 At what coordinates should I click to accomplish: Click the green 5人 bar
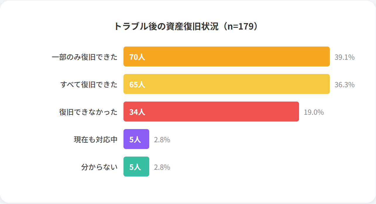[x=136, y=167]
